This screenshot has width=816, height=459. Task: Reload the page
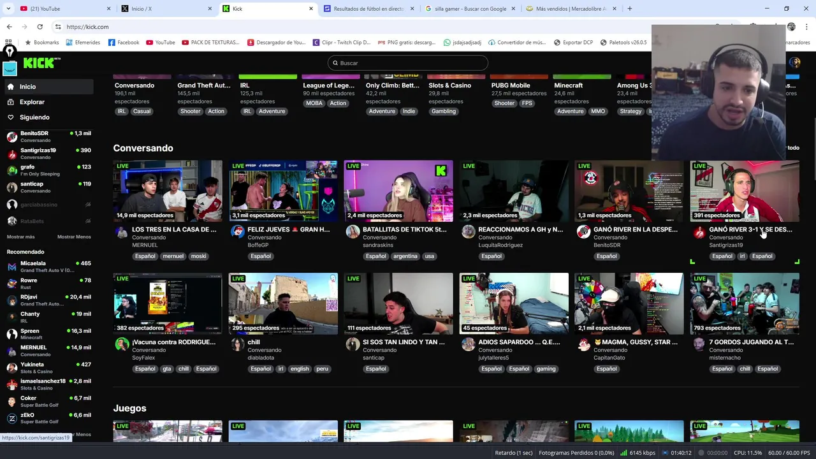tap(40, 27)
